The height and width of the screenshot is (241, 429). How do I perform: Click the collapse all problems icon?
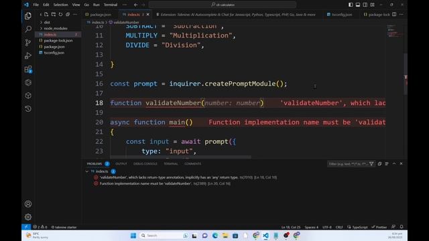[x=379, y=163]
